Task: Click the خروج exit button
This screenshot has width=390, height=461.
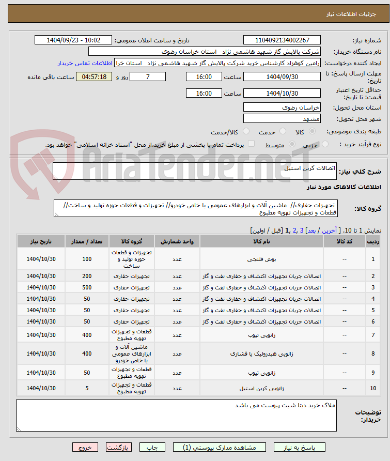Action: pos(85,447)
